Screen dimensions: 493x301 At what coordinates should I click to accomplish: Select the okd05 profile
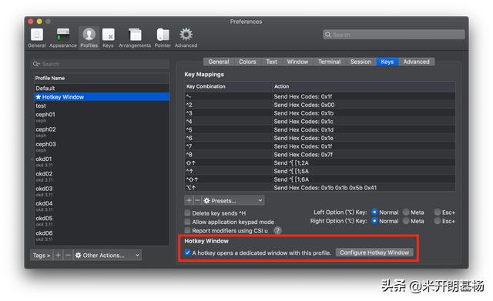click(x=101, y=221)
